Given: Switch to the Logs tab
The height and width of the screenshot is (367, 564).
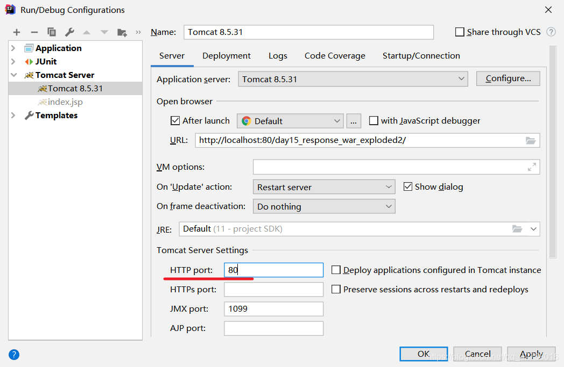Looking at the screenshot, I should point(278,56).
